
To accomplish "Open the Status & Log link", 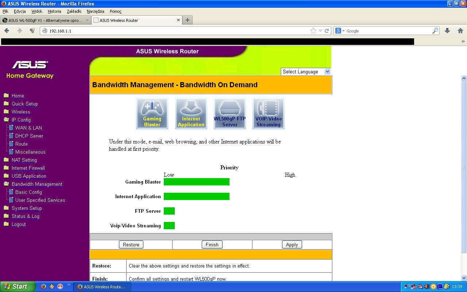I will coord(26,216).
